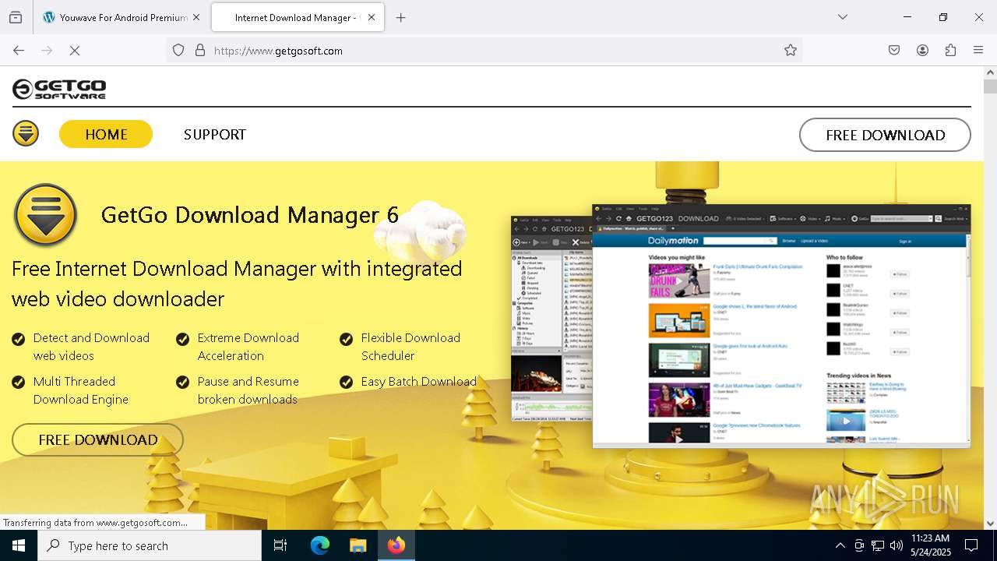
Task: Click Detect and Download web videos text
Action: tap(91, 347)
